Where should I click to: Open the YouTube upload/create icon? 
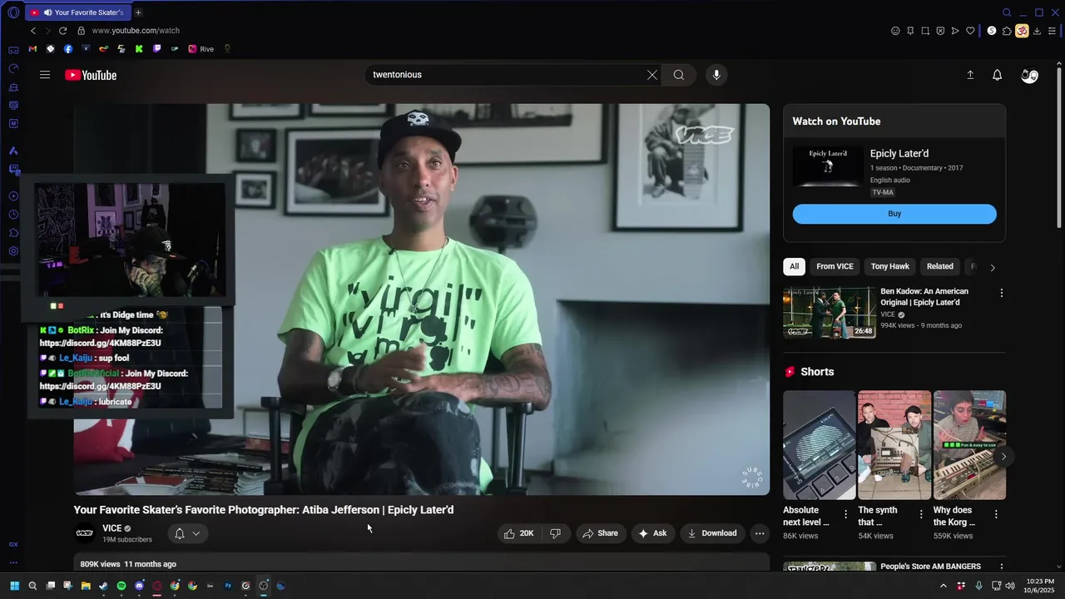pos(970,75)
